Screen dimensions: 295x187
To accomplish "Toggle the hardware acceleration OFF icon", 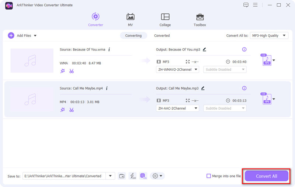I will (132, 176).
